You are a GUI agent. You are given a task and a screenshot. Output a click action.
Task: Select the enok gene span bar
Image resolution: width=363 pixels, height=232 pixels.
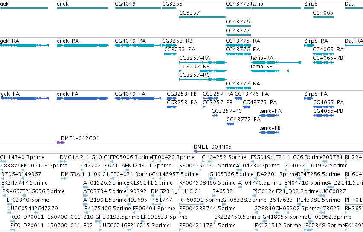click(x=83, y=8)
